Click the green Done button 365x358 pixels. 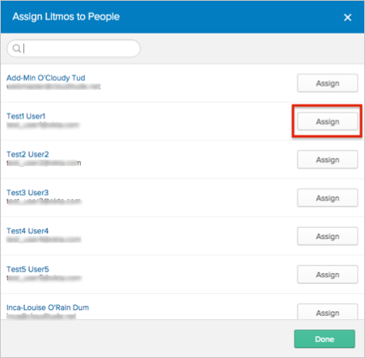[325, 339]
